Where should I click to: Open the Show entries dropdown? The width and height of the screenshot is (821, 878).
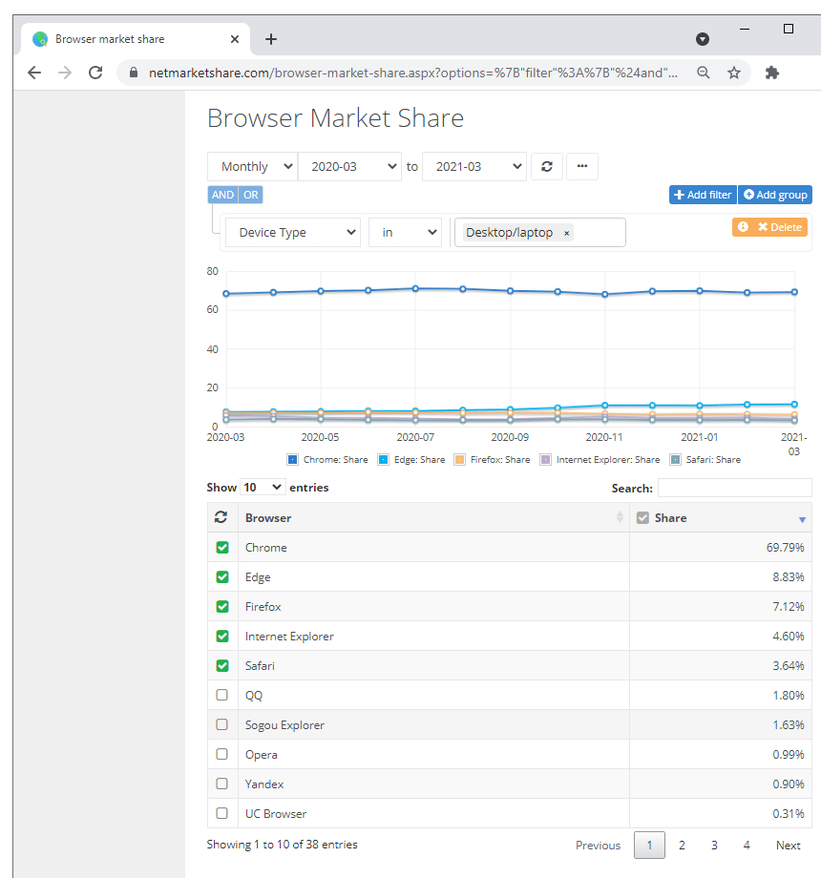pyautogui.click(x=262, y=487)
